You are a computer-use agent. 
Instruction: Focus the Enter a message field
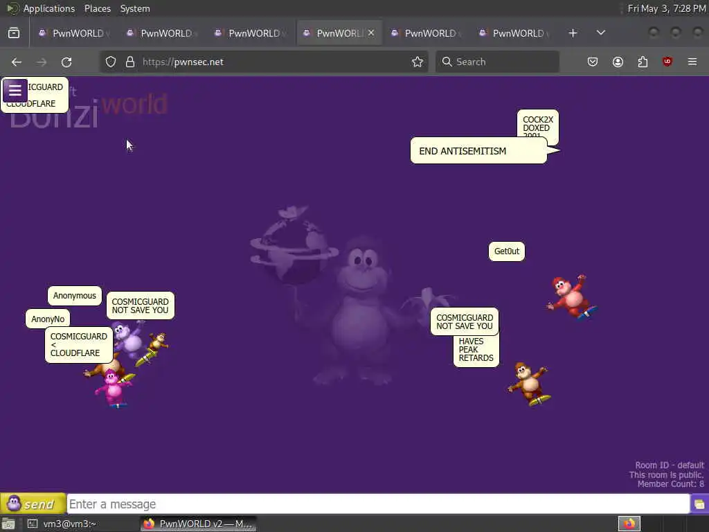[378, 504]
